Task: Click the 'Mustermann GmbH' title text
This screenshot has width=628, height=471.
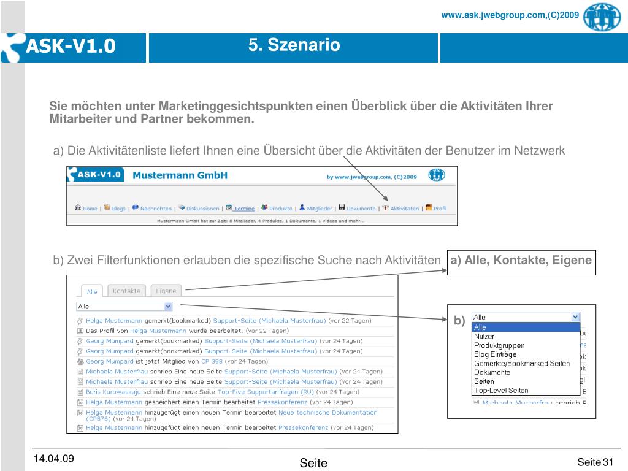Action: pyautogui.click(x=180, y=175)
